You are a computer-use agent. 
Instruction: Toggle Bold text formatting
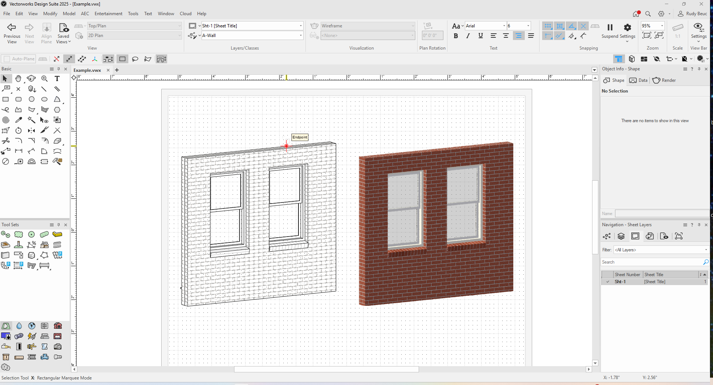tap(456, 36)
